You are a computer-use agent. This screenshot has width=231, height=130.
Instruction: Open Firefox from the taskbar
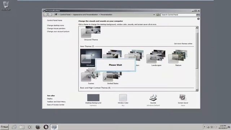[38, 127]
